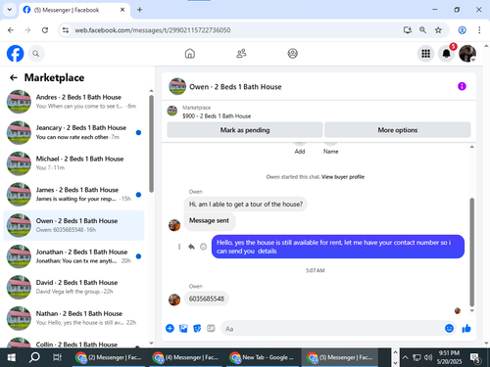Select Owen conversation in list

point(73,225)
